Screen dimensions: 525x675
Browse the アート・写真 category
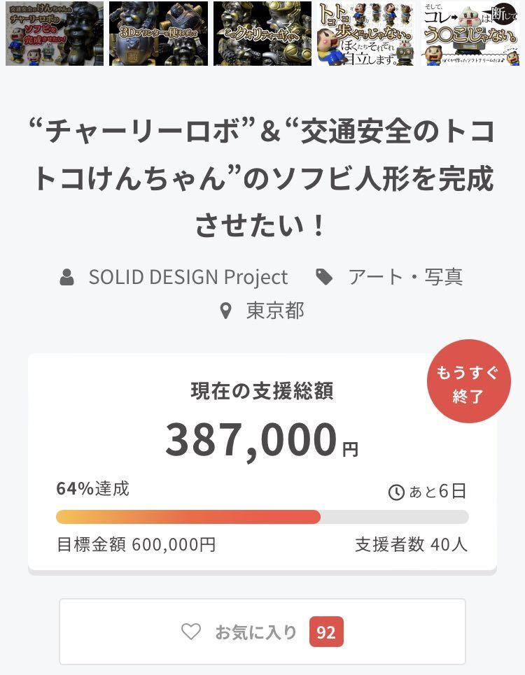point(405,277)
